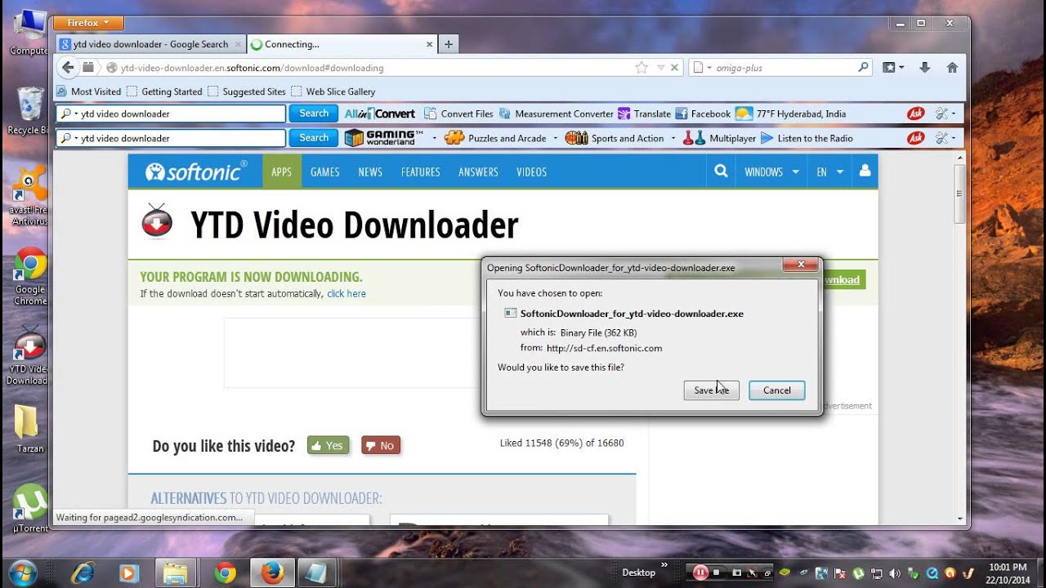Expand the Desktop toolbar chevron in taskbar
Screen dimensions: 1046x588
pos(664,565)
